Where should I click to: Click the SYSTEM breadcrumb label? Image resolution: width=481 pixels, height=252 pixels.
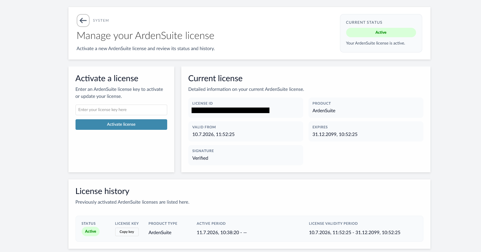[101, 21]
